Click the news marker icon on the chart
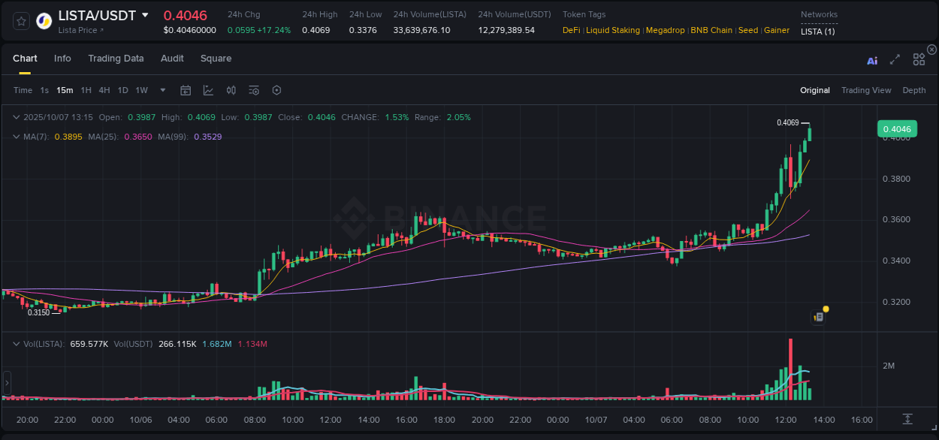Image resolution: width=939 pixels, height=440 pixels. (x=818, y=315)
